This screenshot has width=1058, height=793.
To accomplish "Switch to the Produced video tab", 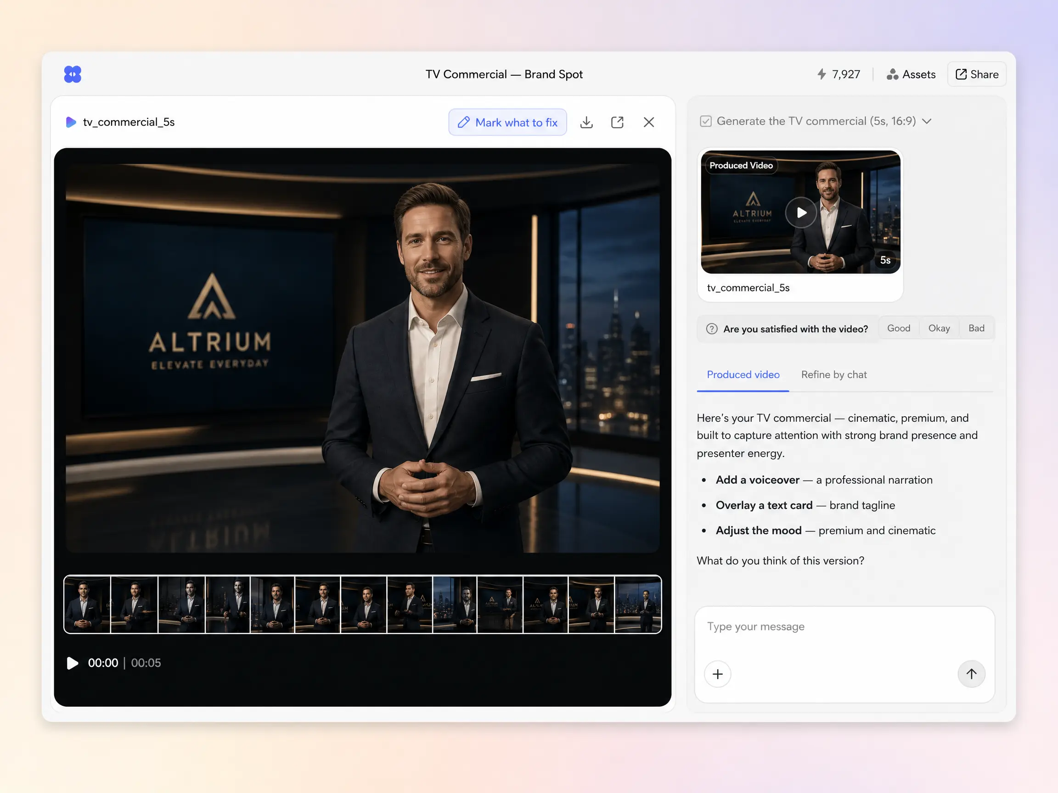I will (x=743, y=375).
